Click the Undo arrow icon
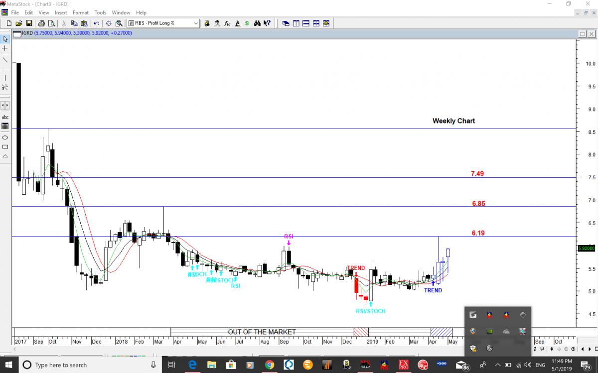Screen dimensions: 598x373 coord(96,23)
